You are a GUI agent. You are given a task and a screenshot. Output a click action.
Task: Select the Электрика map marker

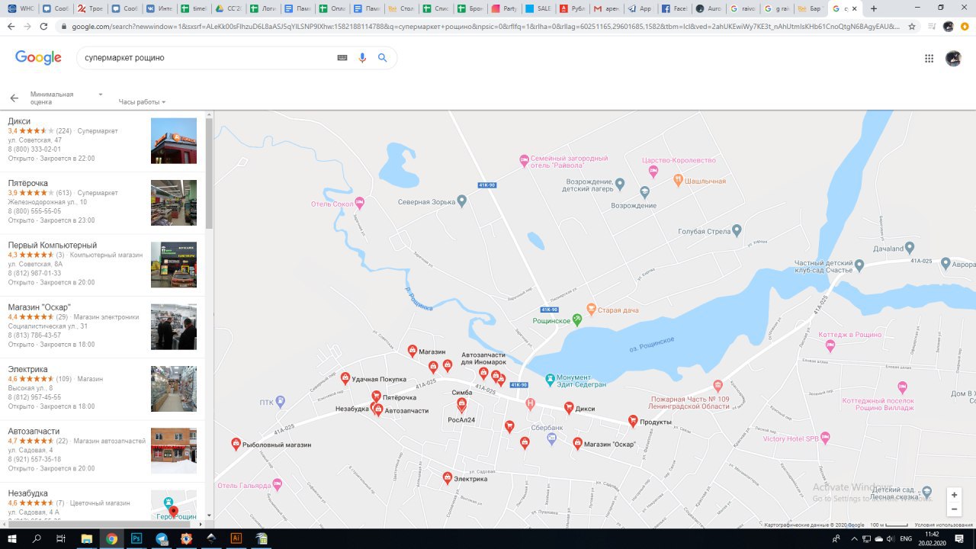[448, 478]
